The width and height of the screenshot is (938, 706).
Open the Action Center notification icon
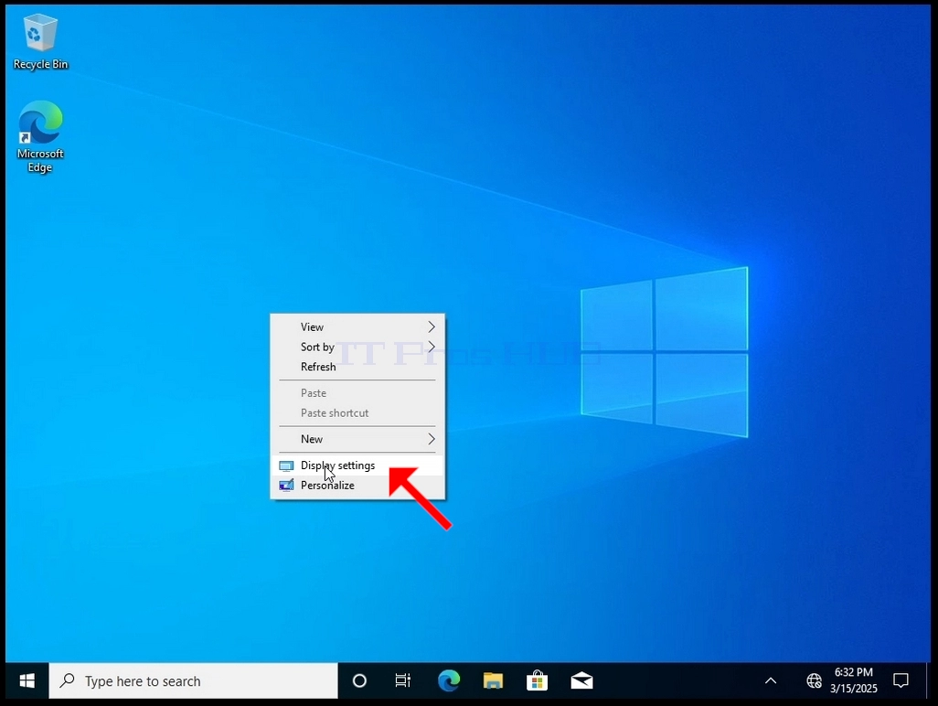pos(901,680)
